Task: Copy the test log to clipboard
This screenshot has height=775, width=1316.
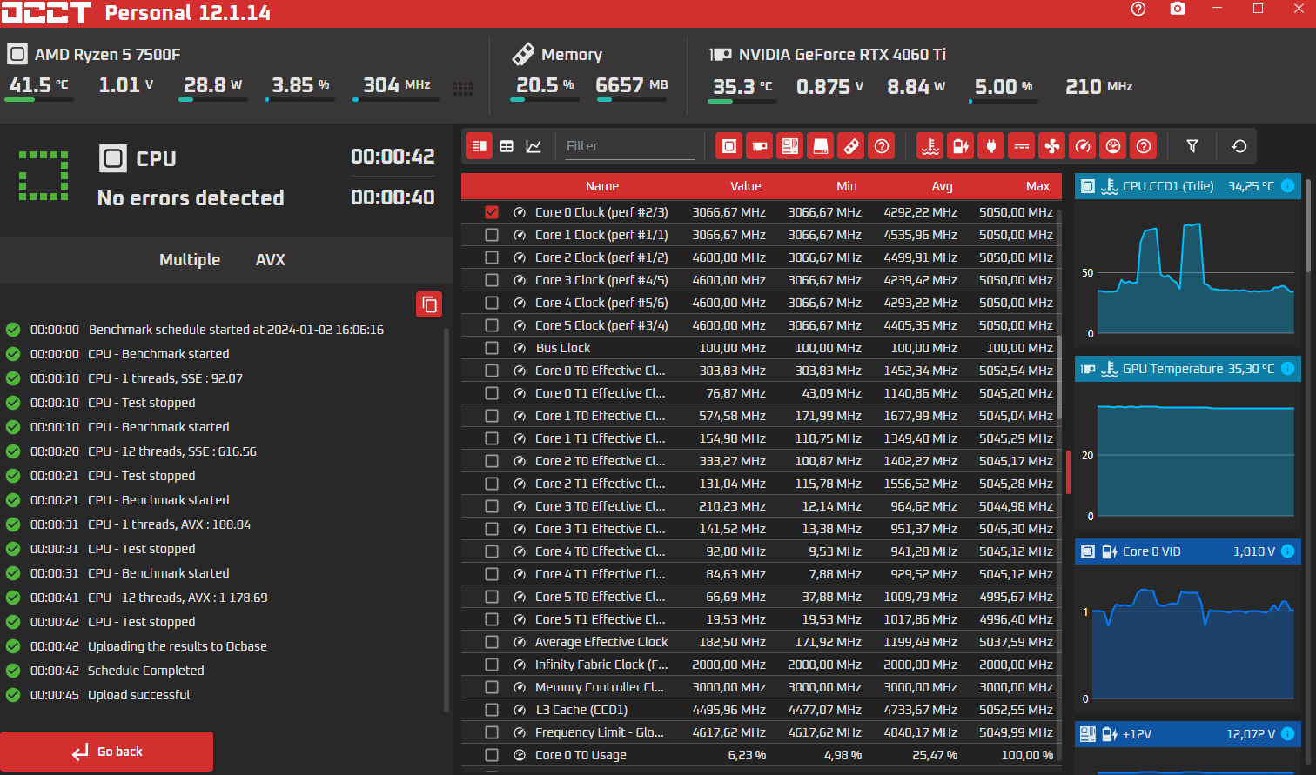Action: (x=429, y=304)
